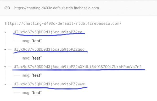Viewport: 157px width, 101px height.
Task: Select the root database path ending with slash
Action: click(x=63, y=23)
